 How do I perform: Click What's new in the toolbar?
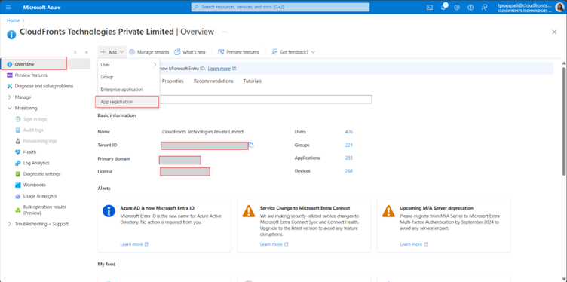tap(190, 52)
